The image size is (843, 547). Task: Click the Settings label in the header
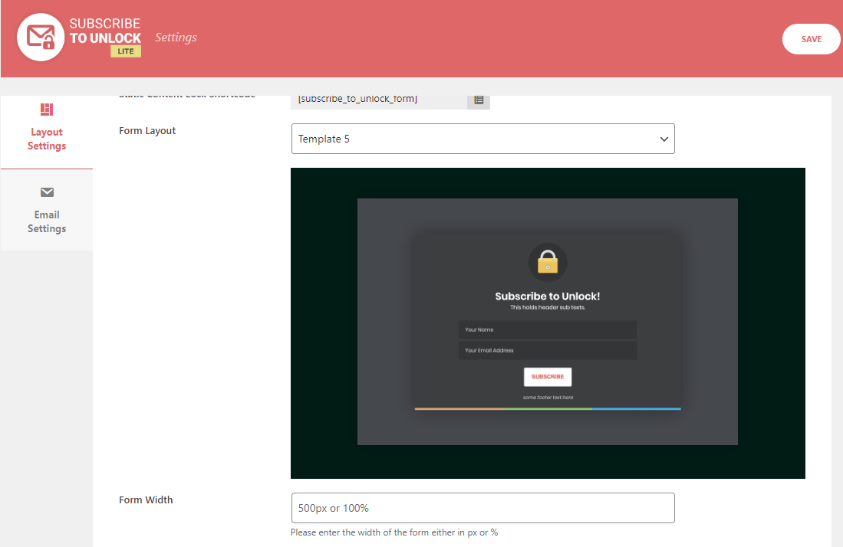click(x=176, y=37)
